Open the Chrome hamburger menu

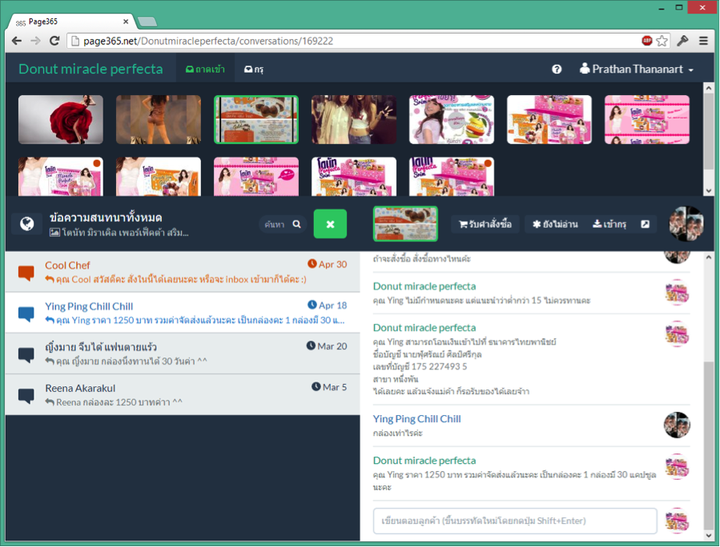(703, 41)
